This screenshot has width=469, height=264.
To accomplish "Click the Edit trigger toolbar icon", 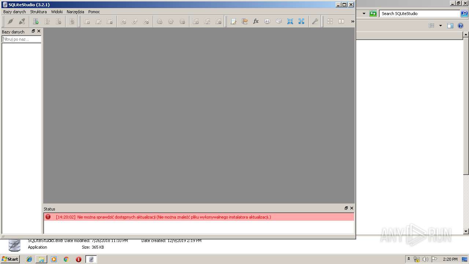I will tap(171, 22).
